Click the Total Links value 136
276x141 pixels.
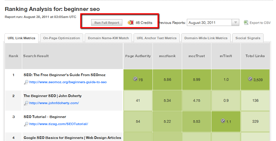pos(255,101)
